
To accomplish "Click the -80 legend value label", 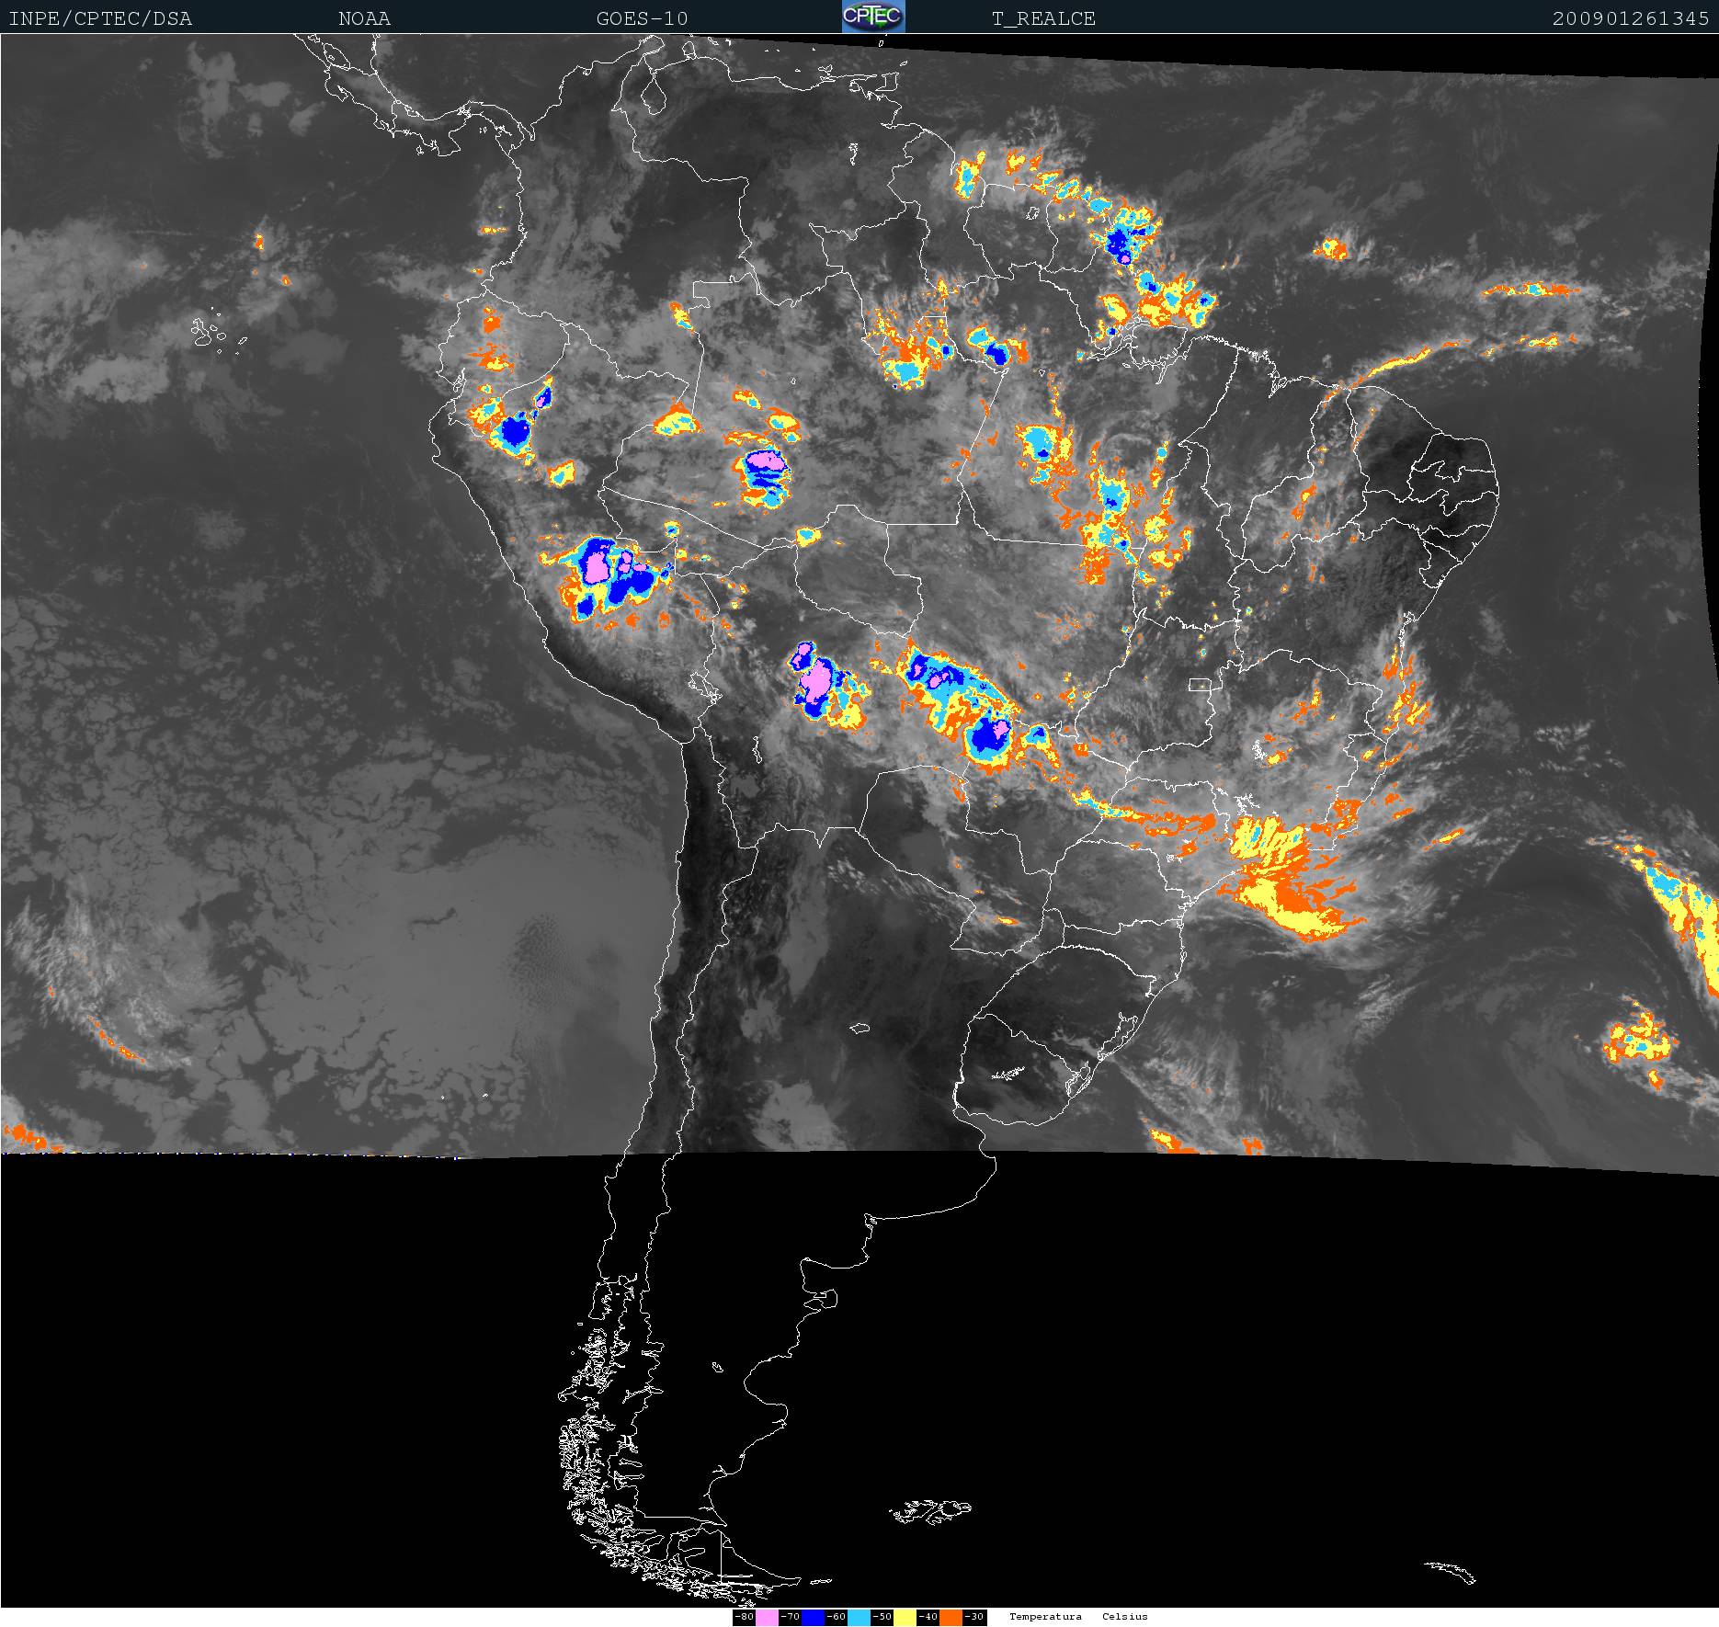I will (x=744, y=1617).
